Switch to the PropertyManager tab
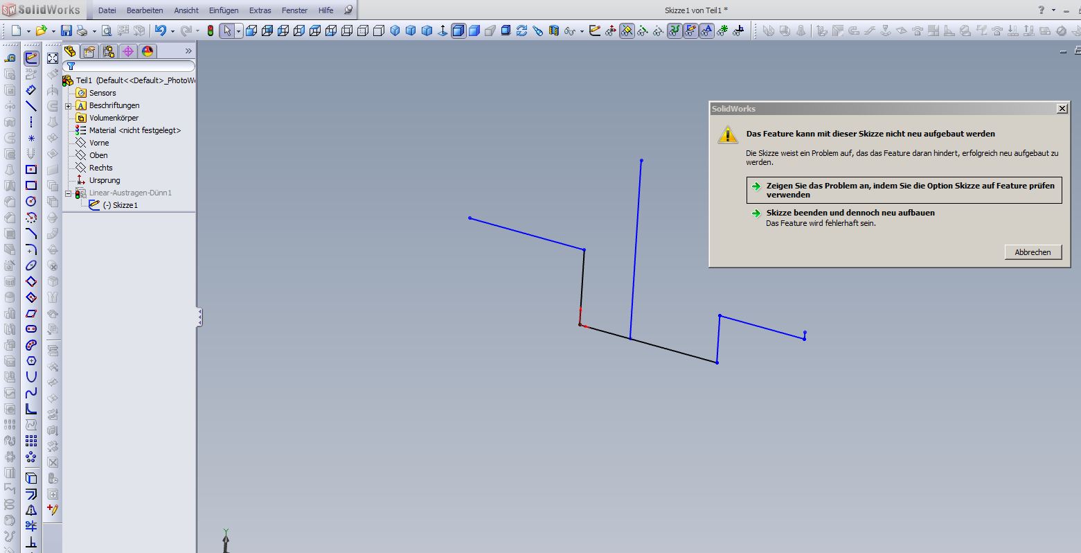This screenshot has width=1081, height=553. pos(89,51)
